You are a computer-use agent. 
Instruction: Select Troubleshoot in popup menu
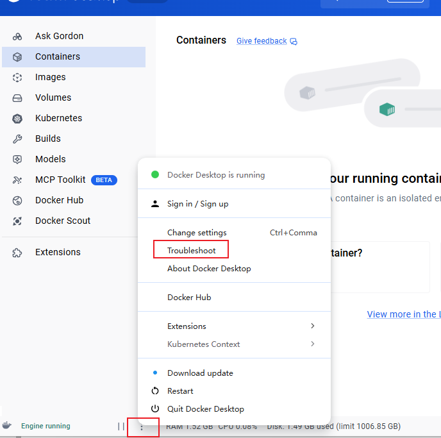coord(234,251)
